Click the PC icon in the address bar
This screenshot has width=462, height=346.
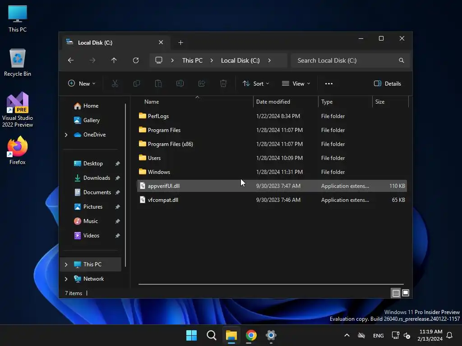coord(159,60)
